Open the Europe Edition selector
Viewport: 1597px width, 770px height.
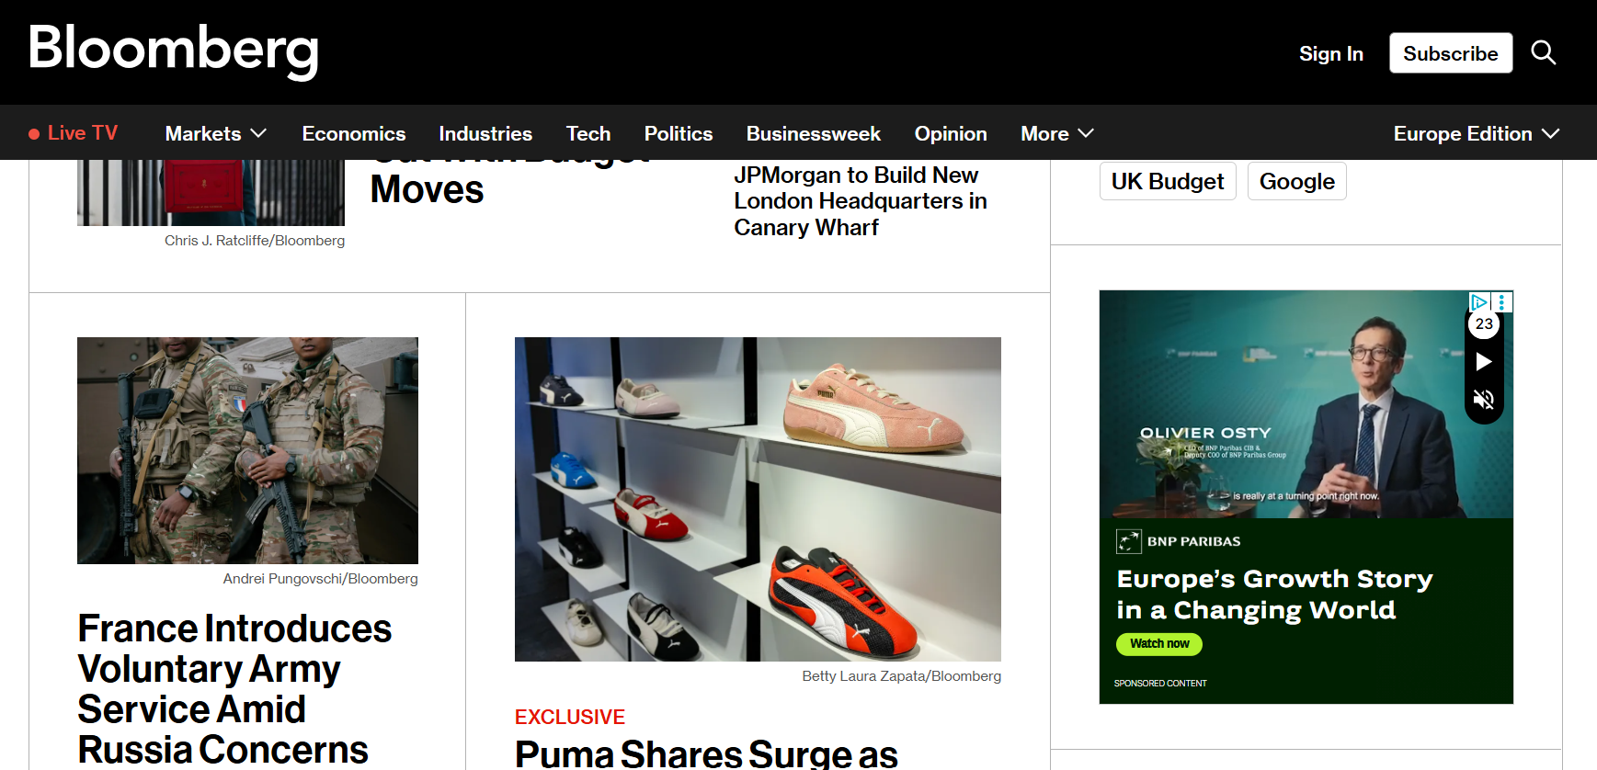pyautogui.click(x=1477, y=133)
